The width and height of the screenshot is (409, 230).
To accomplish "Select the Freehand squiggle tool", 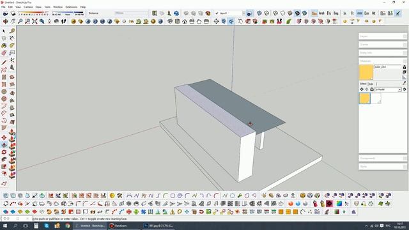I will click(x=4, y=70).
